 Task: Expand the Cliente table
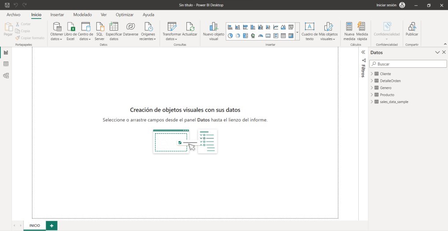[x=372, y=74]
